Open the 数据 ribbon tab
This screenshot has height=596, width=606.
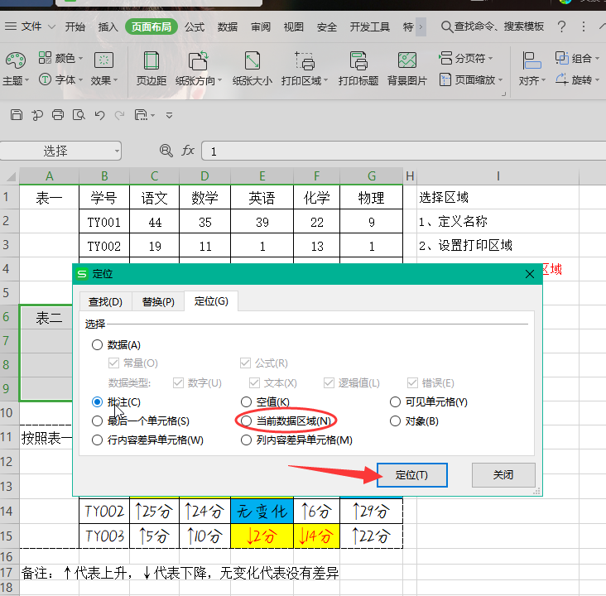click(227, 26)
